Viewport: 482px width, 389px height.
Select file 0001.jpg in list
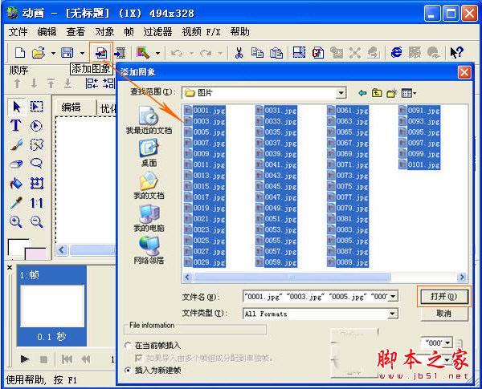coord(205,111)
